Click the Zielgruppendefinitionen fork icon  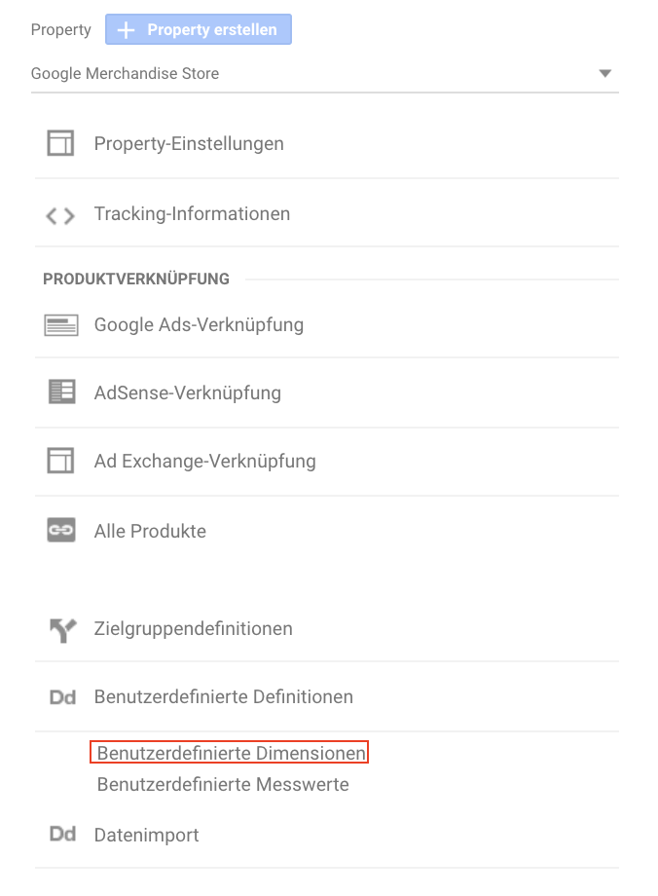tap(62, 630)
